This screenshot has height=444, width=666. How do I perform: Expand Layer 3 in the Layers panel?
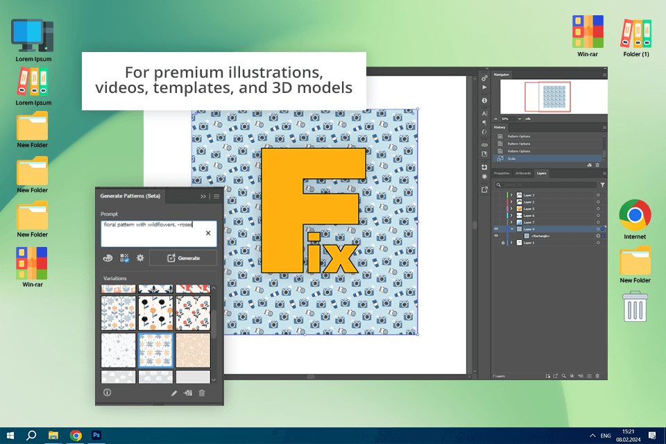511,195
